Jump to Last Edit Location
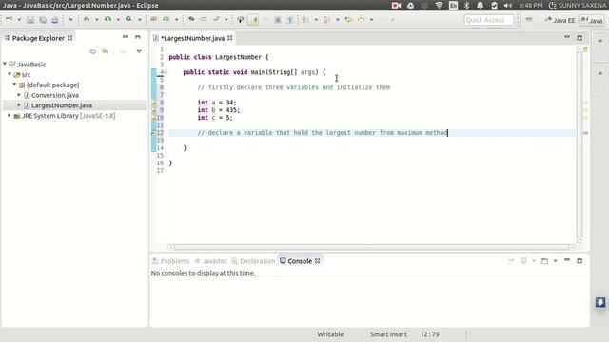The height and width of the screenshot is (342, 609). pyautogui.click(x=349, y=19)
